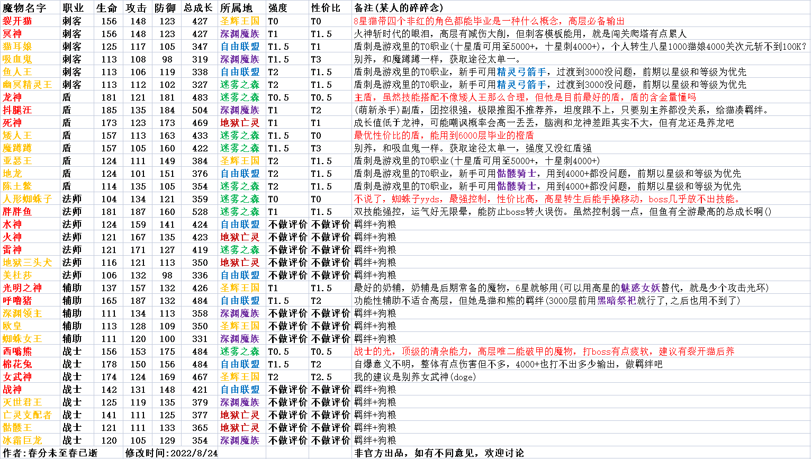Screen dimensions: 812x459
Task: Select the 西嘻熊 name cell
Action: tap(17, 352)
